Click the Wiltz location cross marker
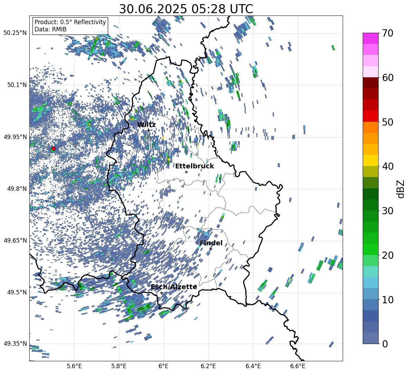This screenshot has width=409, height=373. click(x=149, y=130)
